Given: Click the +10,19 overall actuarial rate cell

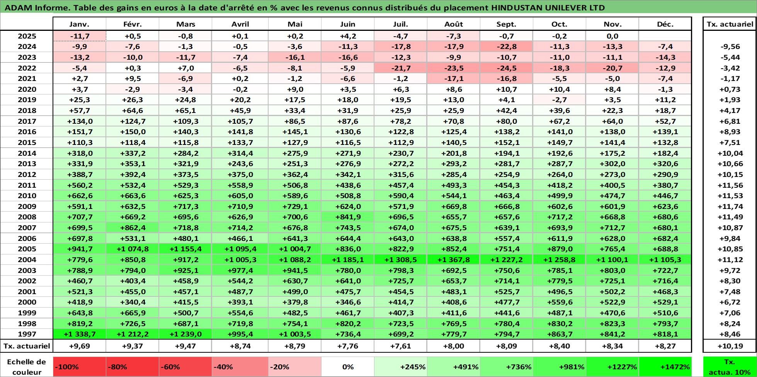Looking at the screenshot, I should tap(730, 346).
